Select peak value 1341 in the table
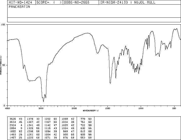The image size is (181, 140). click(30, 125)
